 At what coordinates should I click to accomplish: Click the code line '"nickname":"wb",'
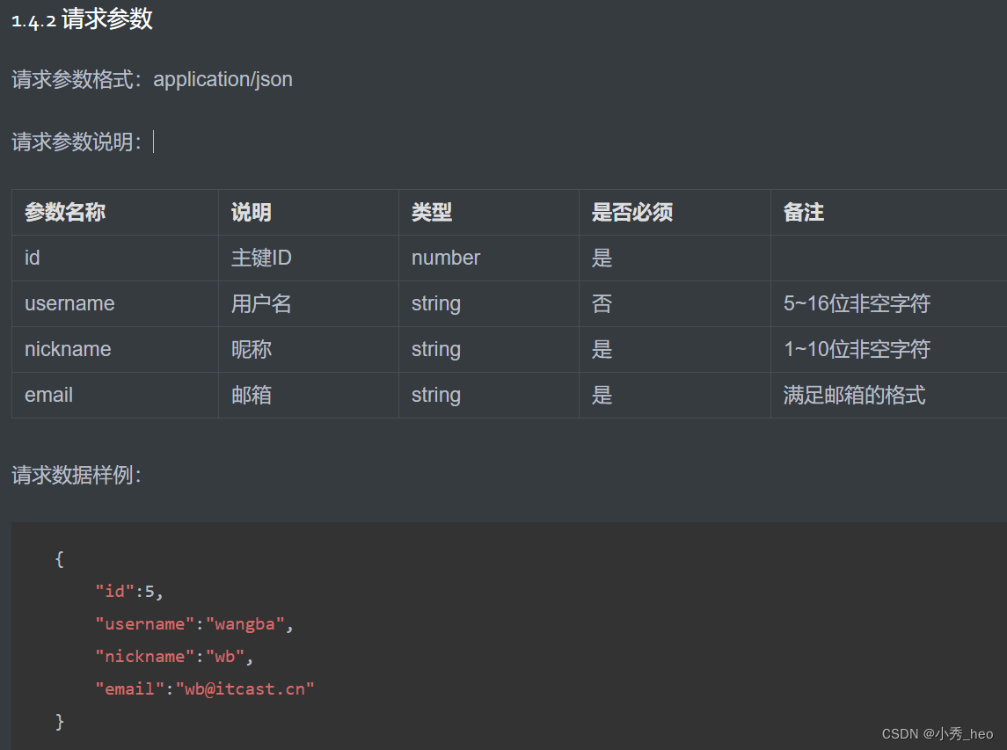point(174,657)
